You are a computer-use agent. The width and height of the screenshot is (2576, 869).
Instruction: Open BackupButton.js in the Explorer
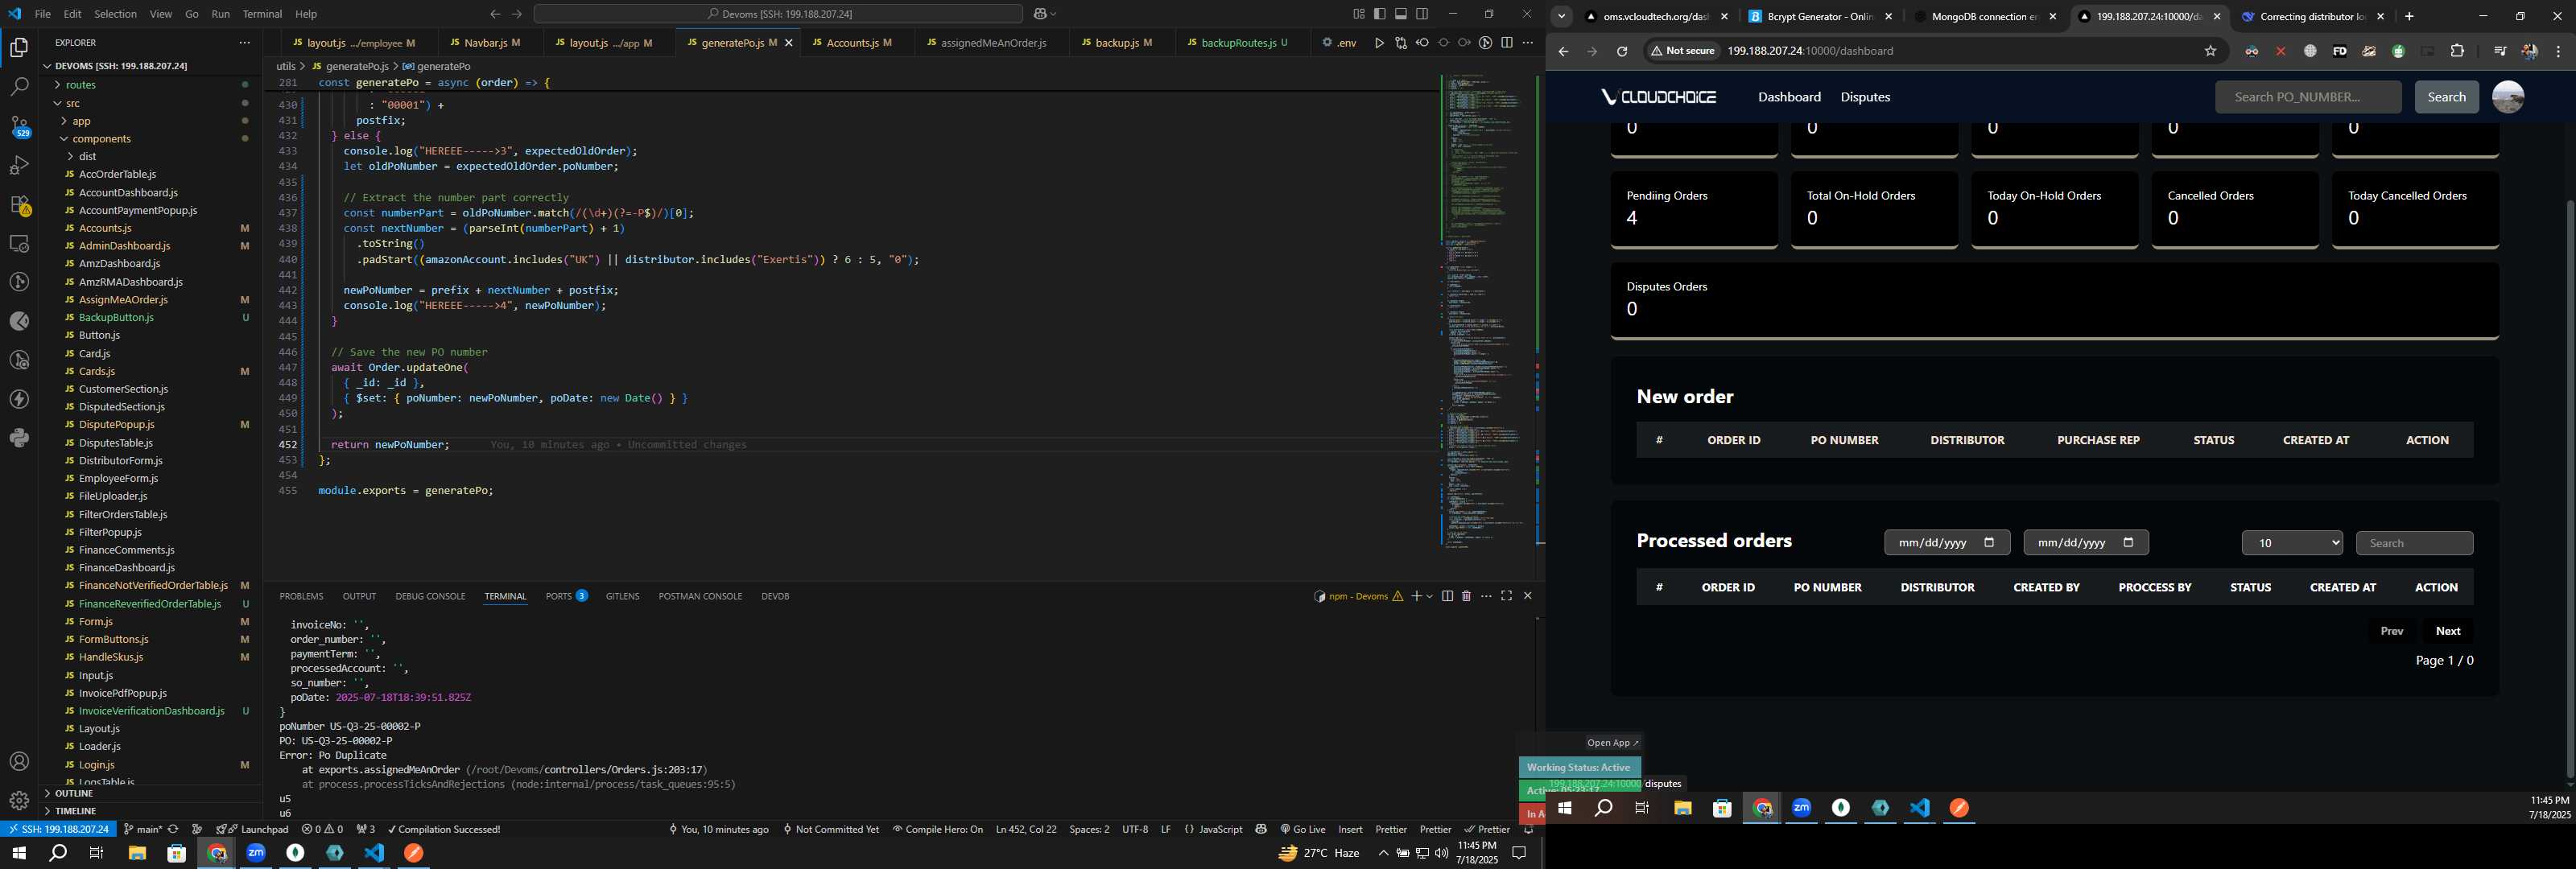coord(116,317)
